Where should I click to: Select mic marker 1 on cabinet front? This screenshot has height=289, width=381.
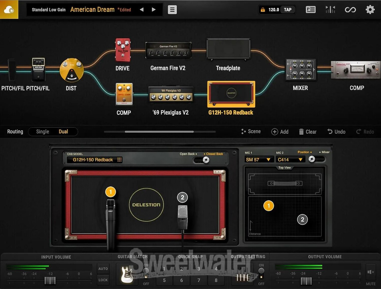pos(110,192)
